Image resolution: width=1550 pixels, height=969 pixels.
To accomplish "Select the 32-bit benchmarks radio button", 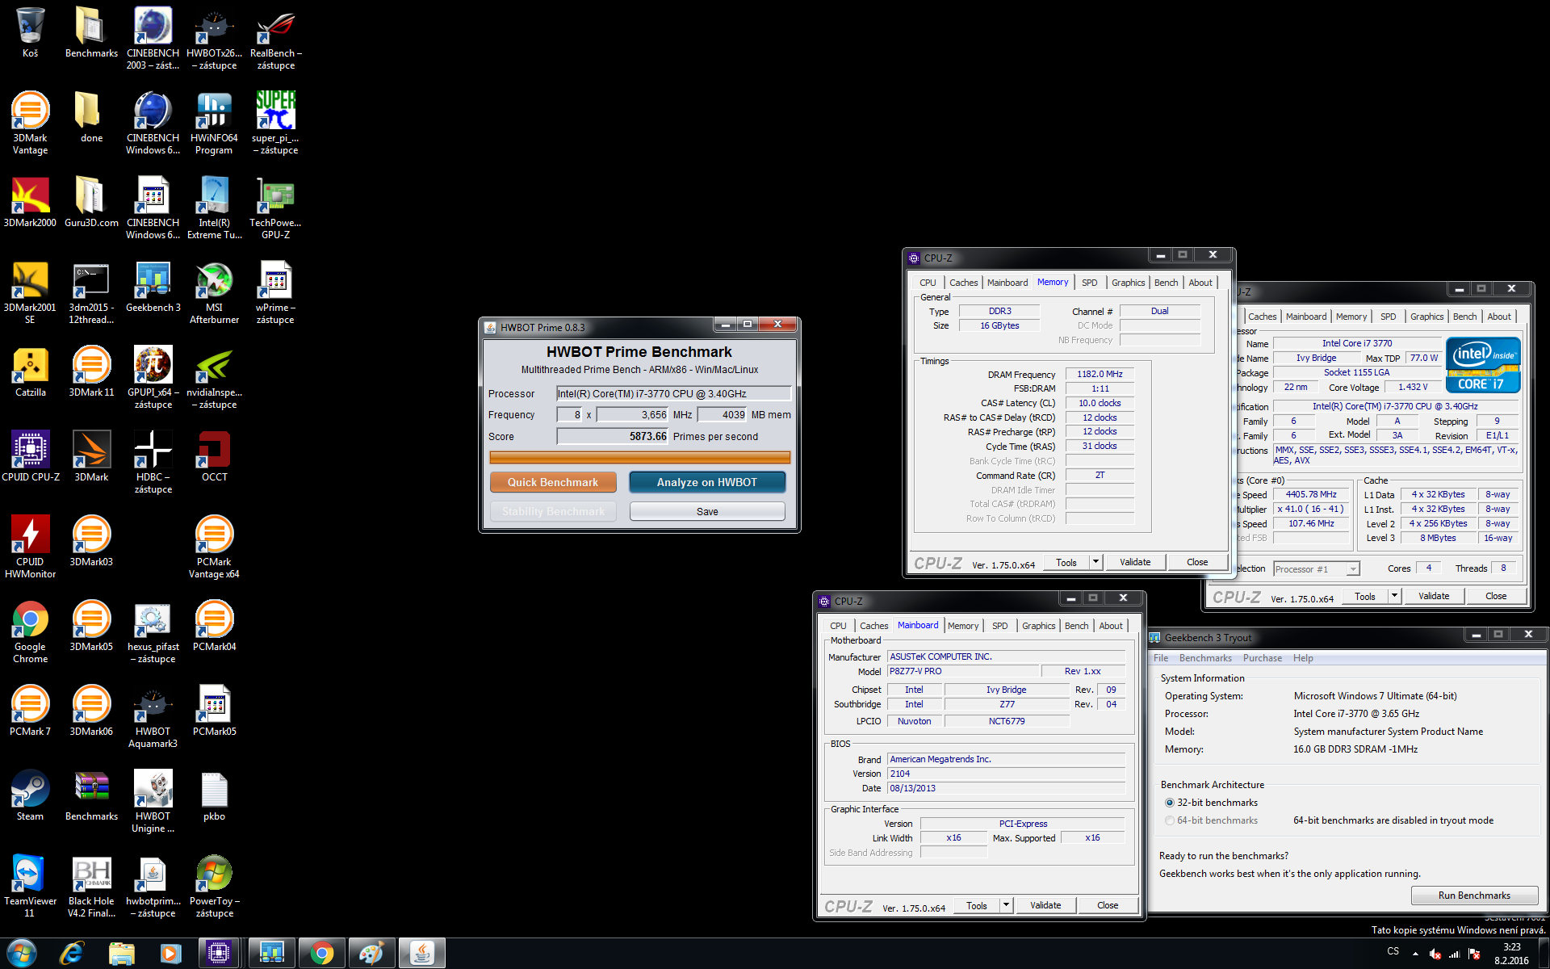I will click(x=1170, y=803).
